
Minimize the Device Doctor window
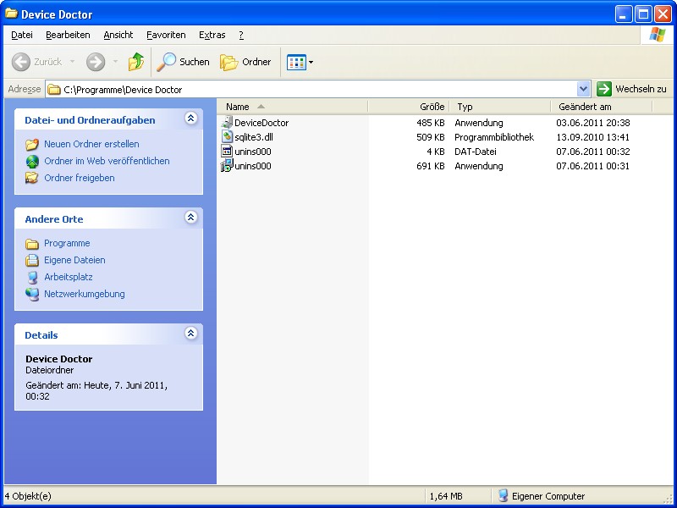pyautogui.click(x=623, y=14)
